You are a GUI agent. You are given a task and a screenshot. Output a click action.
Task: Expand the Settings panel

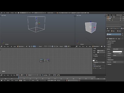coord(109,64)
